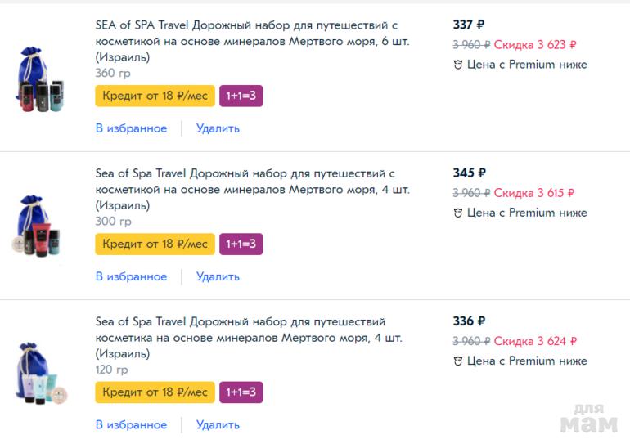The image size is (630, 444).
Task: Delete the 6 шт. travel set
Action: click(x=218, y=128)
